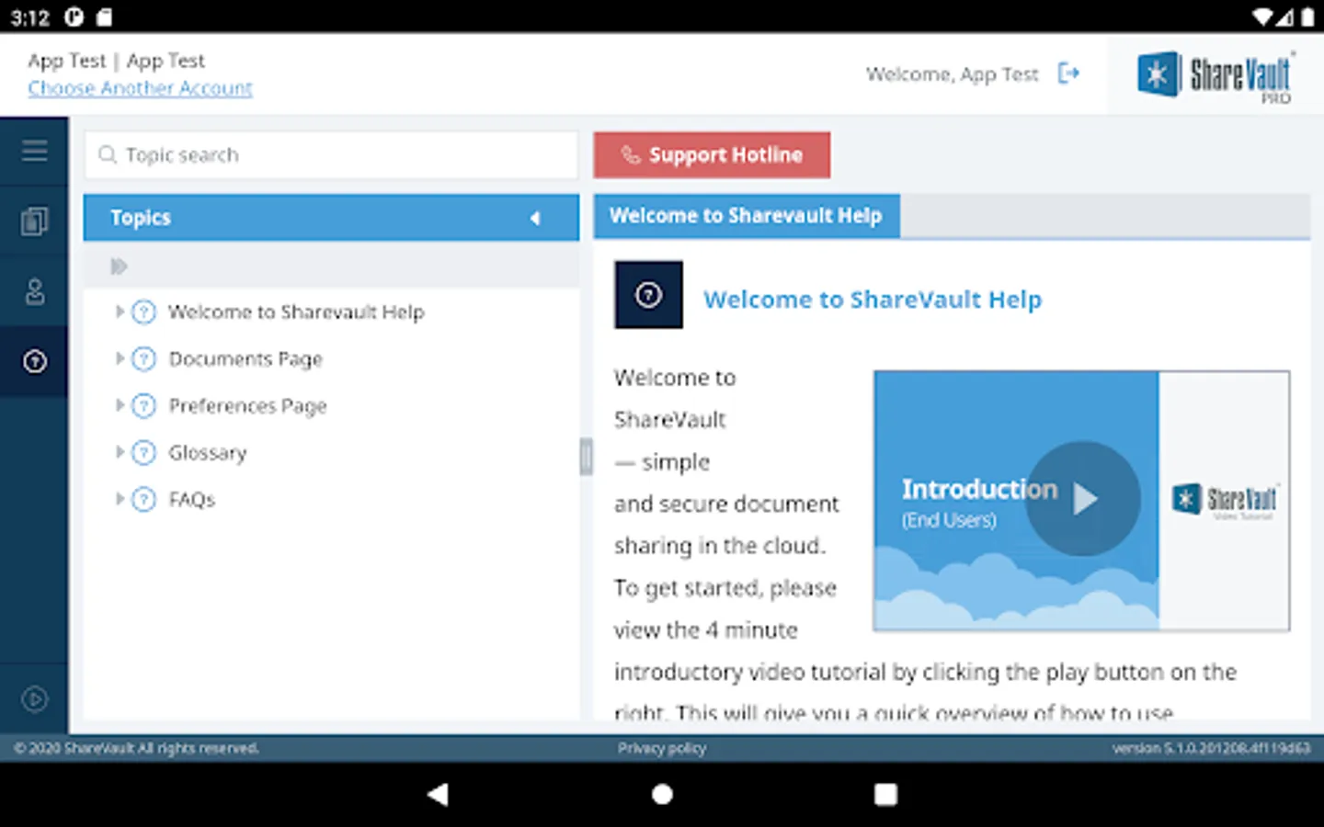The height and width of the screenshot is (827, 1324).
Task: Click the copyright notice in footer
Action: point(136,748)
